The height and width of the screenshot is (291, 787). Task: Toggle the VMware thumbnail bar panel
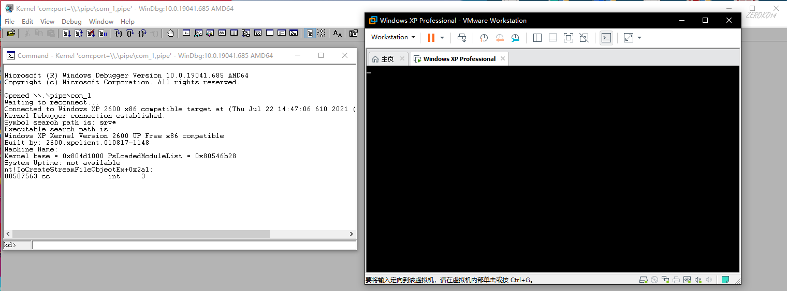click(x=552, y=38)
